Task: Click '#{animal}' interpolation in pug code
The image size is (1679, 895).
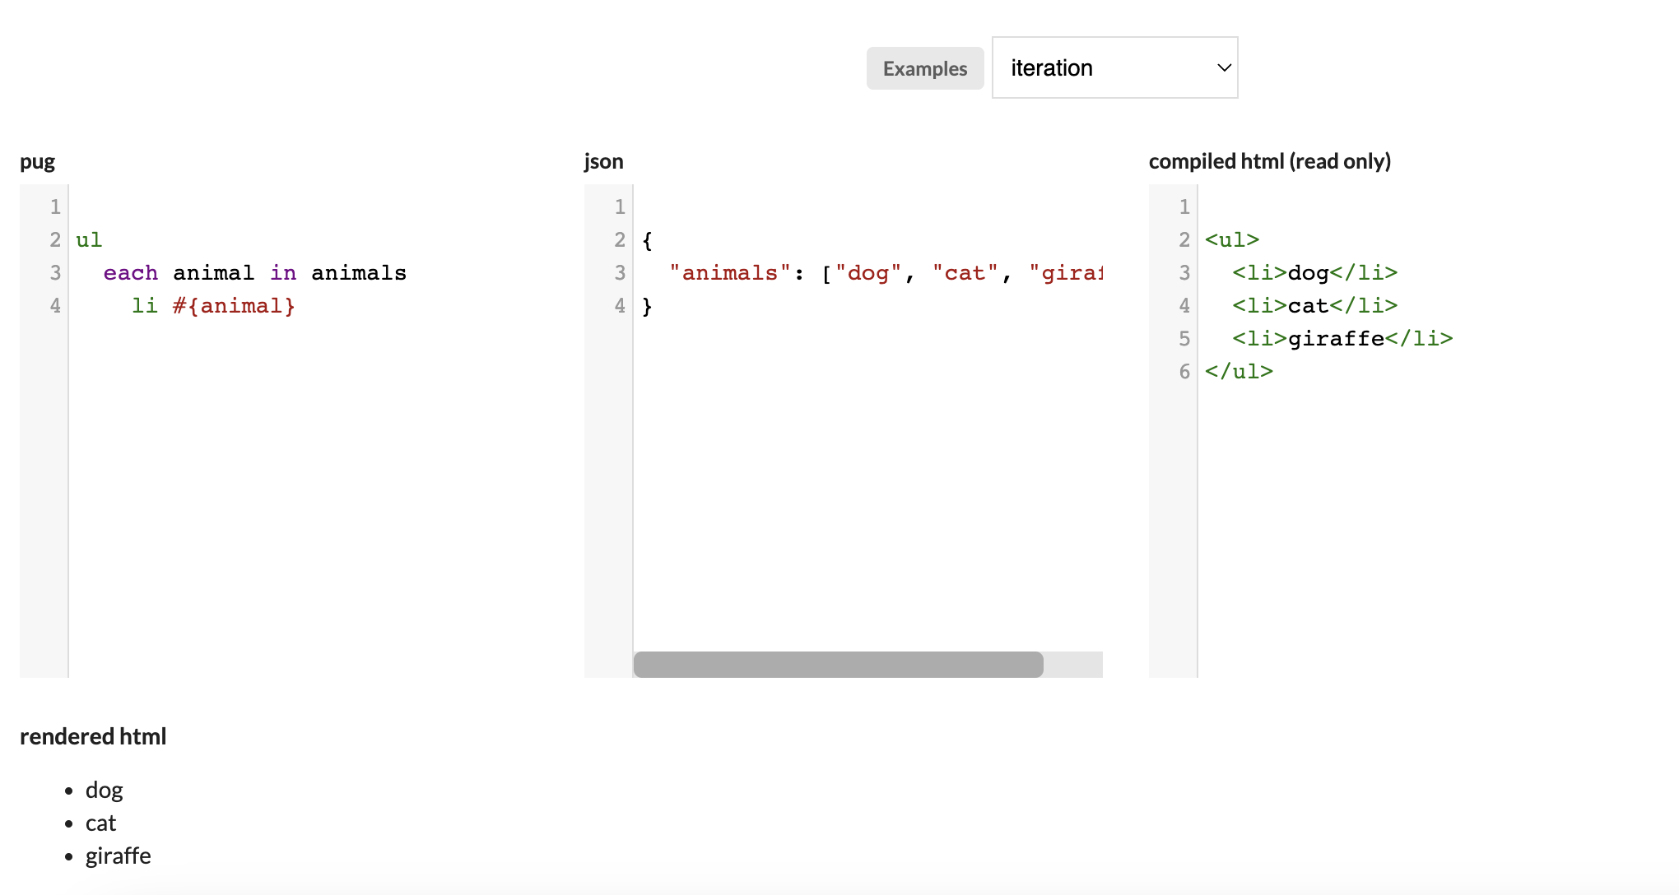Action: click(x=234, y=306)
